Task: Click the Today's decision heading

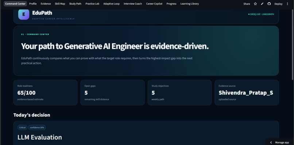Action: pyautogui.click(x=32, y=115)
